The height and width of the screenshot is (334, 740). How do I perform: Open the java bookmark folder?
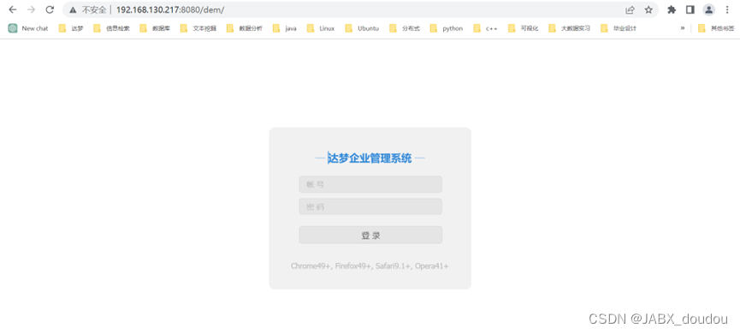(285, 28)
